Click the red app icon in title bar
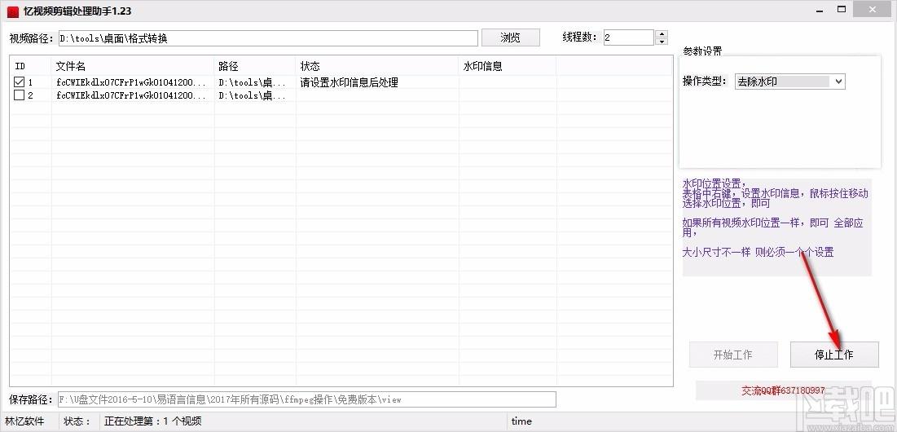 coord(12,11)
